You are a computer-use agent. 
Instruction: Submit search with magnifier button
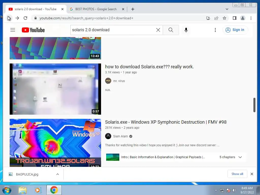coord(171,30)
